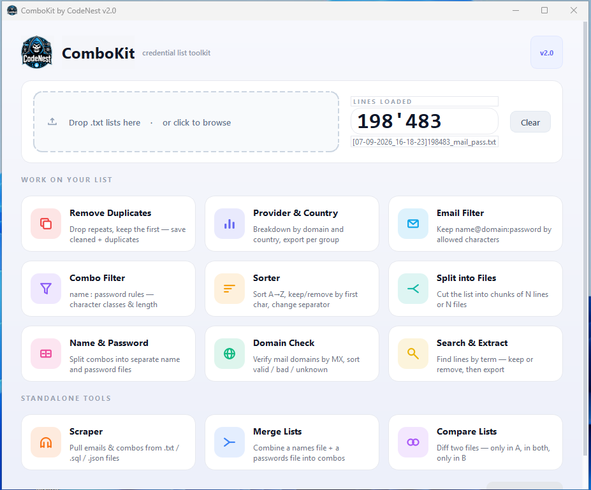Click the Split into Files branch icon
The height and width of the screenshot is (490, 591).
413,289
